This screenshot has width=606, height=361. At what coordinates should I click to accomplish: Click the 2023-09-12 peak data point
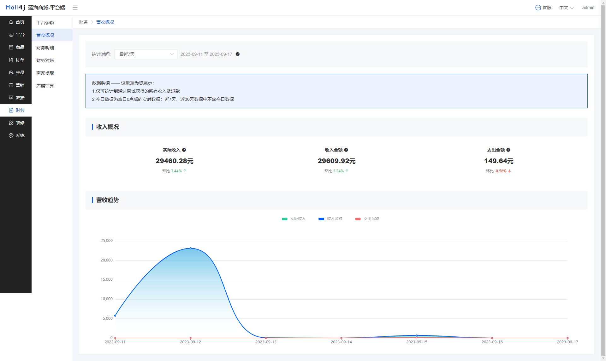point(190,248)
